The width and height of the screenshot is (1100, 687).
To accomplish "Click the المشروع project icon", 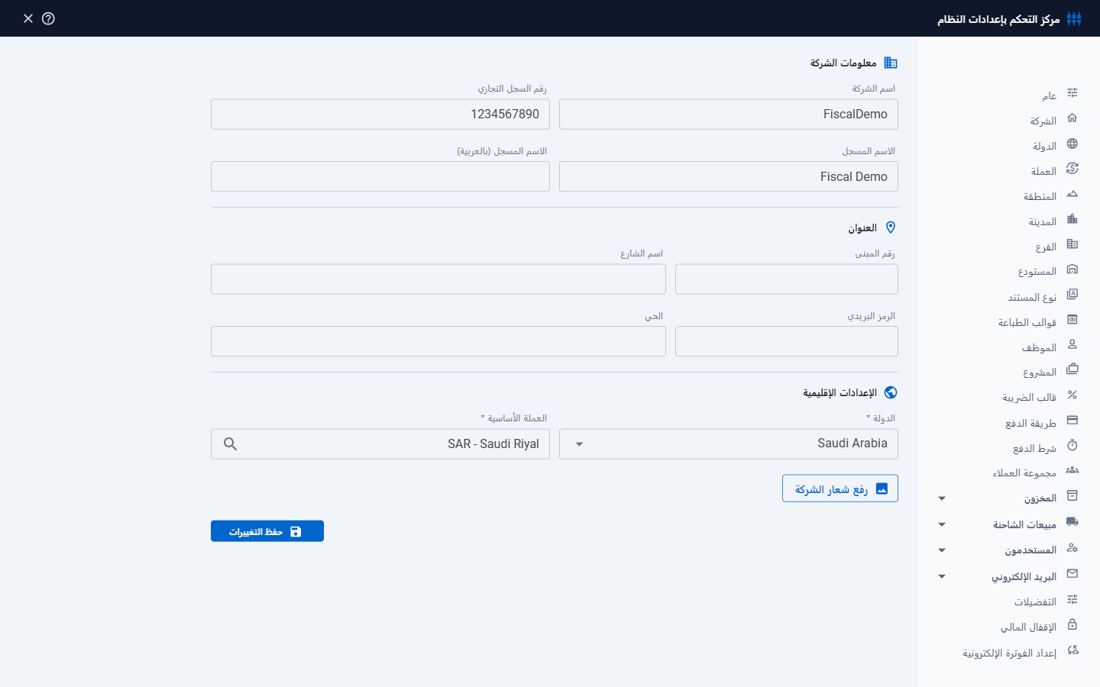I will click(1072, 369).
